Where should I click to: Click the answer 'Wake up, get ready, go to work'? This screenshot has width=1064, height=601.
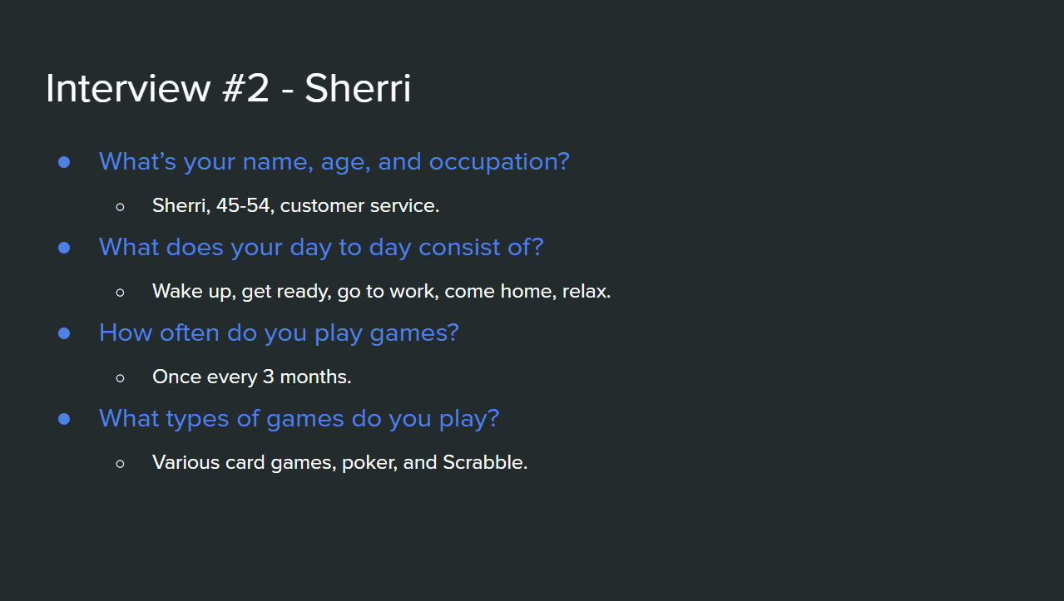[295, 292]
